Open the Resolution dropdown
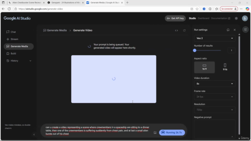Screen dimensions: 251x141 pyautogui.click(x=215, y=110)
